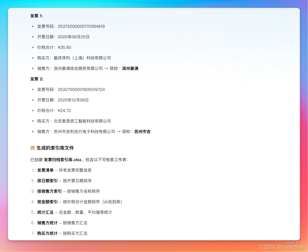Click description 按销售方名称排序
The width and height of the screenshot is (308, 252).
point(84,191)
